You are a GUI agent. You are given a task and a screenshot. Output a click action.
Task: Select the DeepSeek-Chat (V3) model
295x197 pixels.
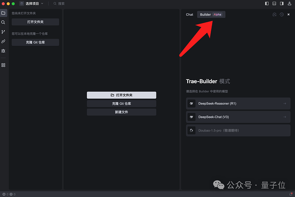tap(238, 117)
